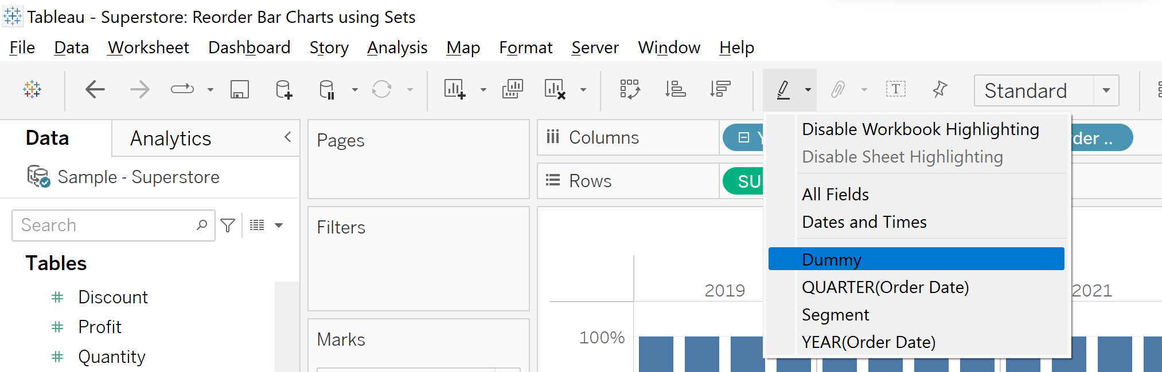The image size is (1162, 372).
Task: Select the Sample - Superstore data source
Action: 123,177
